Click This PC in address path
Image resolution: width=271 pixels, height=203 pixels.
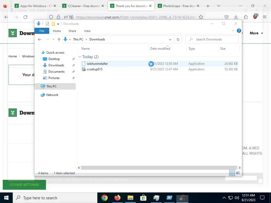pos(78,39)
